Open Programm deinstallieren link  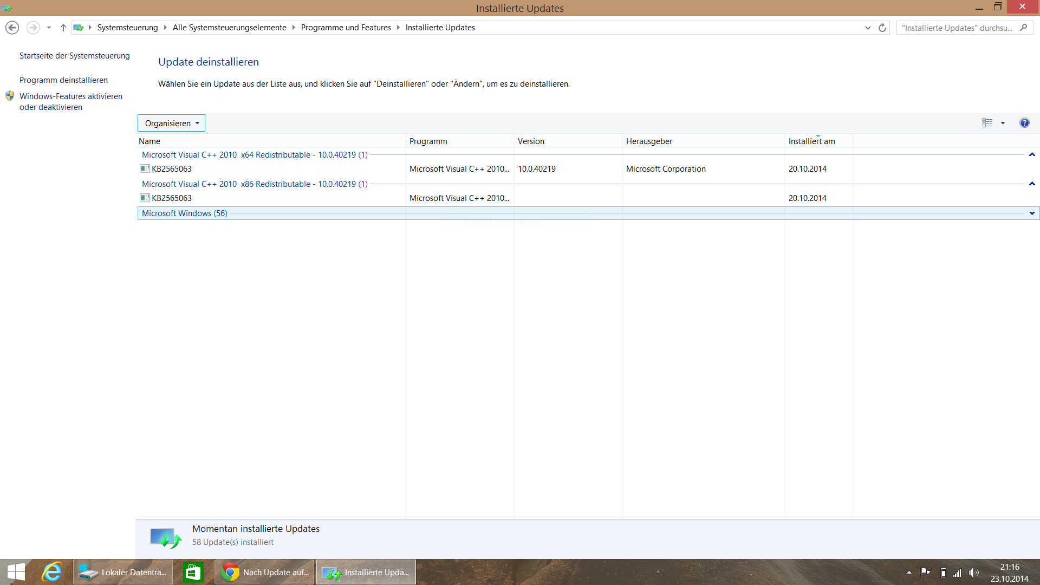coord(63,80)
